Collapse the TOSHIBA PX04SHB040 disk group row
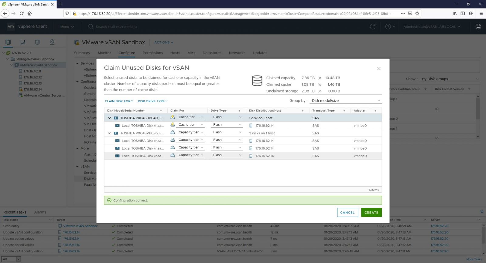This screenshot has height=263, width=486. 109,118
